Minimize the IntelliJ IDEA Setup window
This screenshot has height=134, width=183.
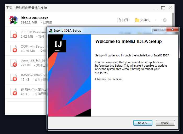coord(155,30)
